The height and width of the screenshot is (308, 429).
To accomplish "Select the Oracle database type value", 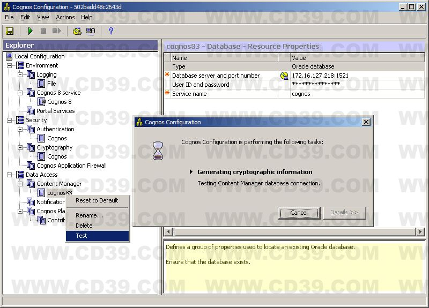I will point(313,66).
